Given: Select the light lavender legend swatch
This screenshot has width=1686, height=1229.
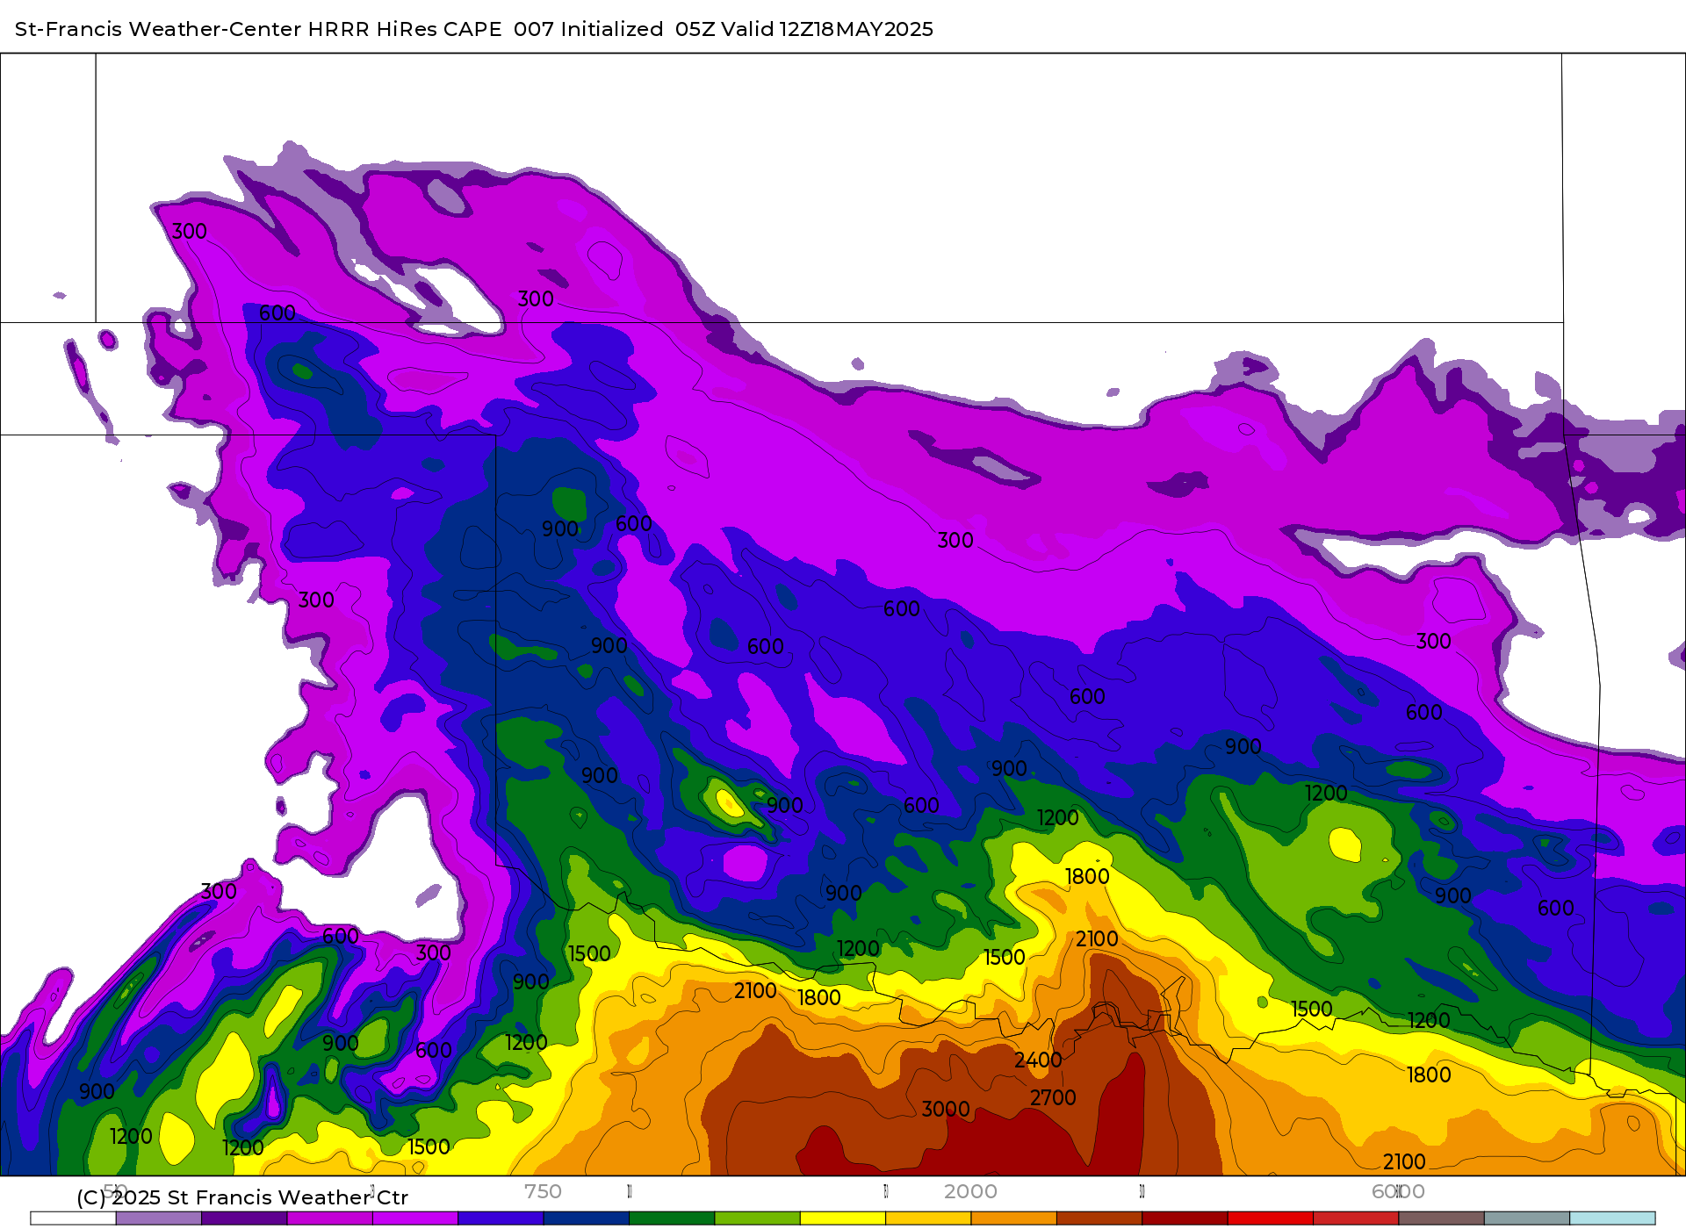Looking at the screenshot, I should 159,1218.
